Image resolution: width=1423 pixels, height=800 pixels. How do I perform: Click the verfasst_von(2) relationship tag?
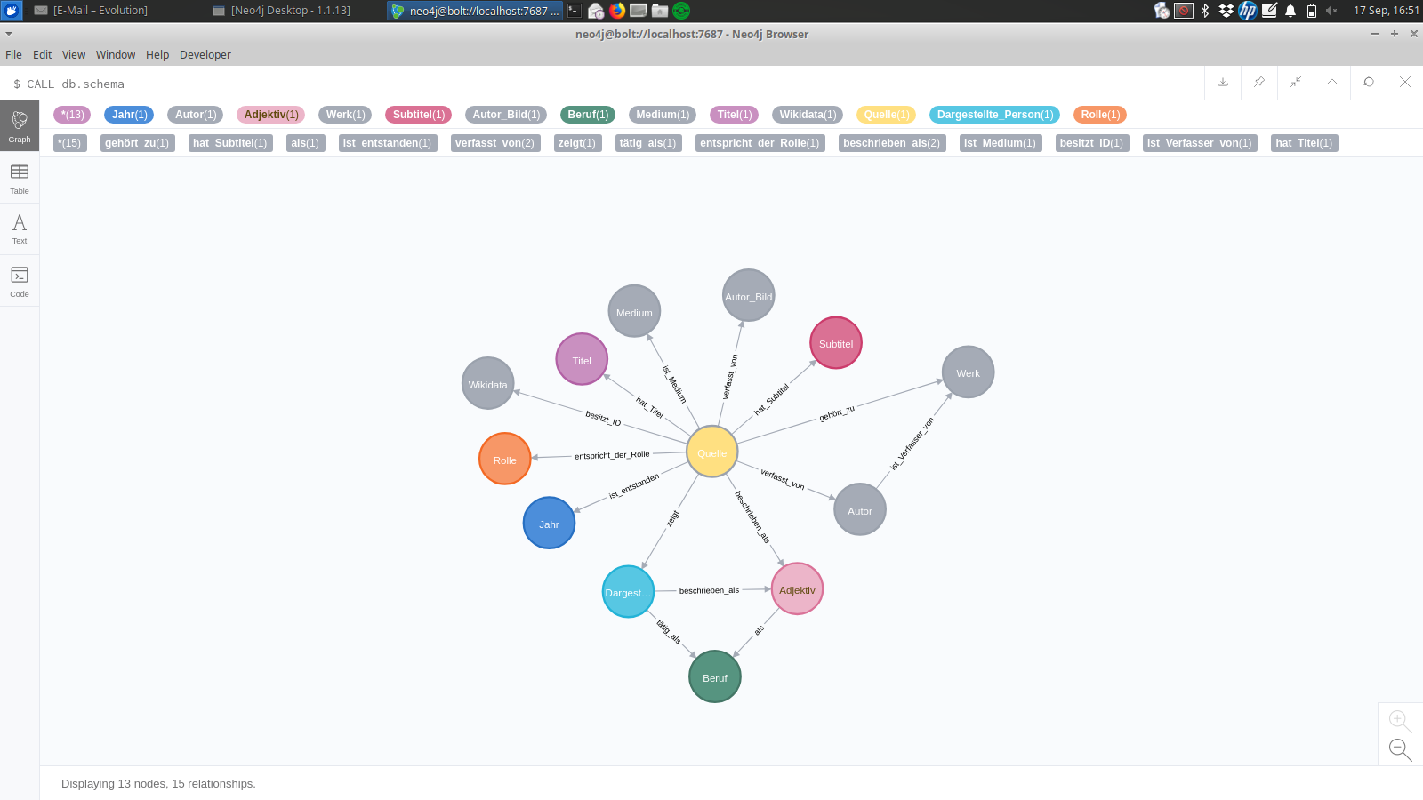[x=494, y=143]
